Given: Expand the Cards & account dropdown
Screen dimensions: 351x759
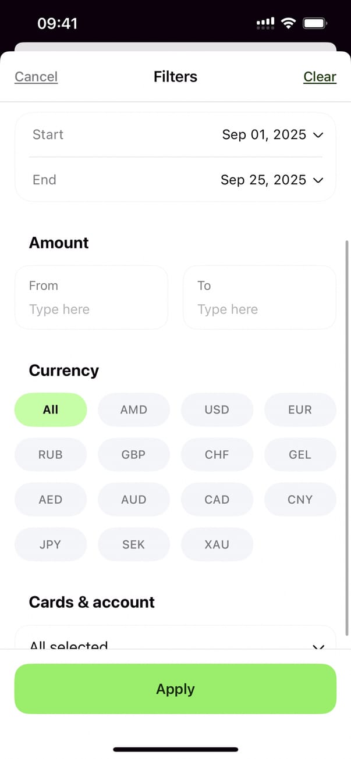Looking at the screenshot, I should pos(318,644).
